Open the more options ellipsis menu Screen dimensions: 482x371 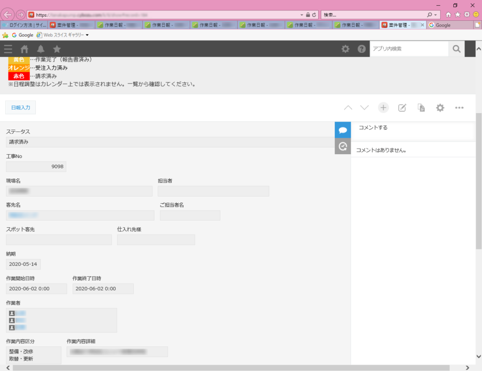pos(459,108)
